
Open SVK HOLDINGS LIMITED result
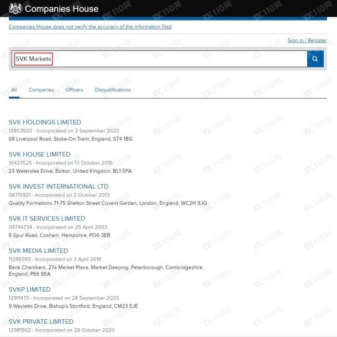45,122
